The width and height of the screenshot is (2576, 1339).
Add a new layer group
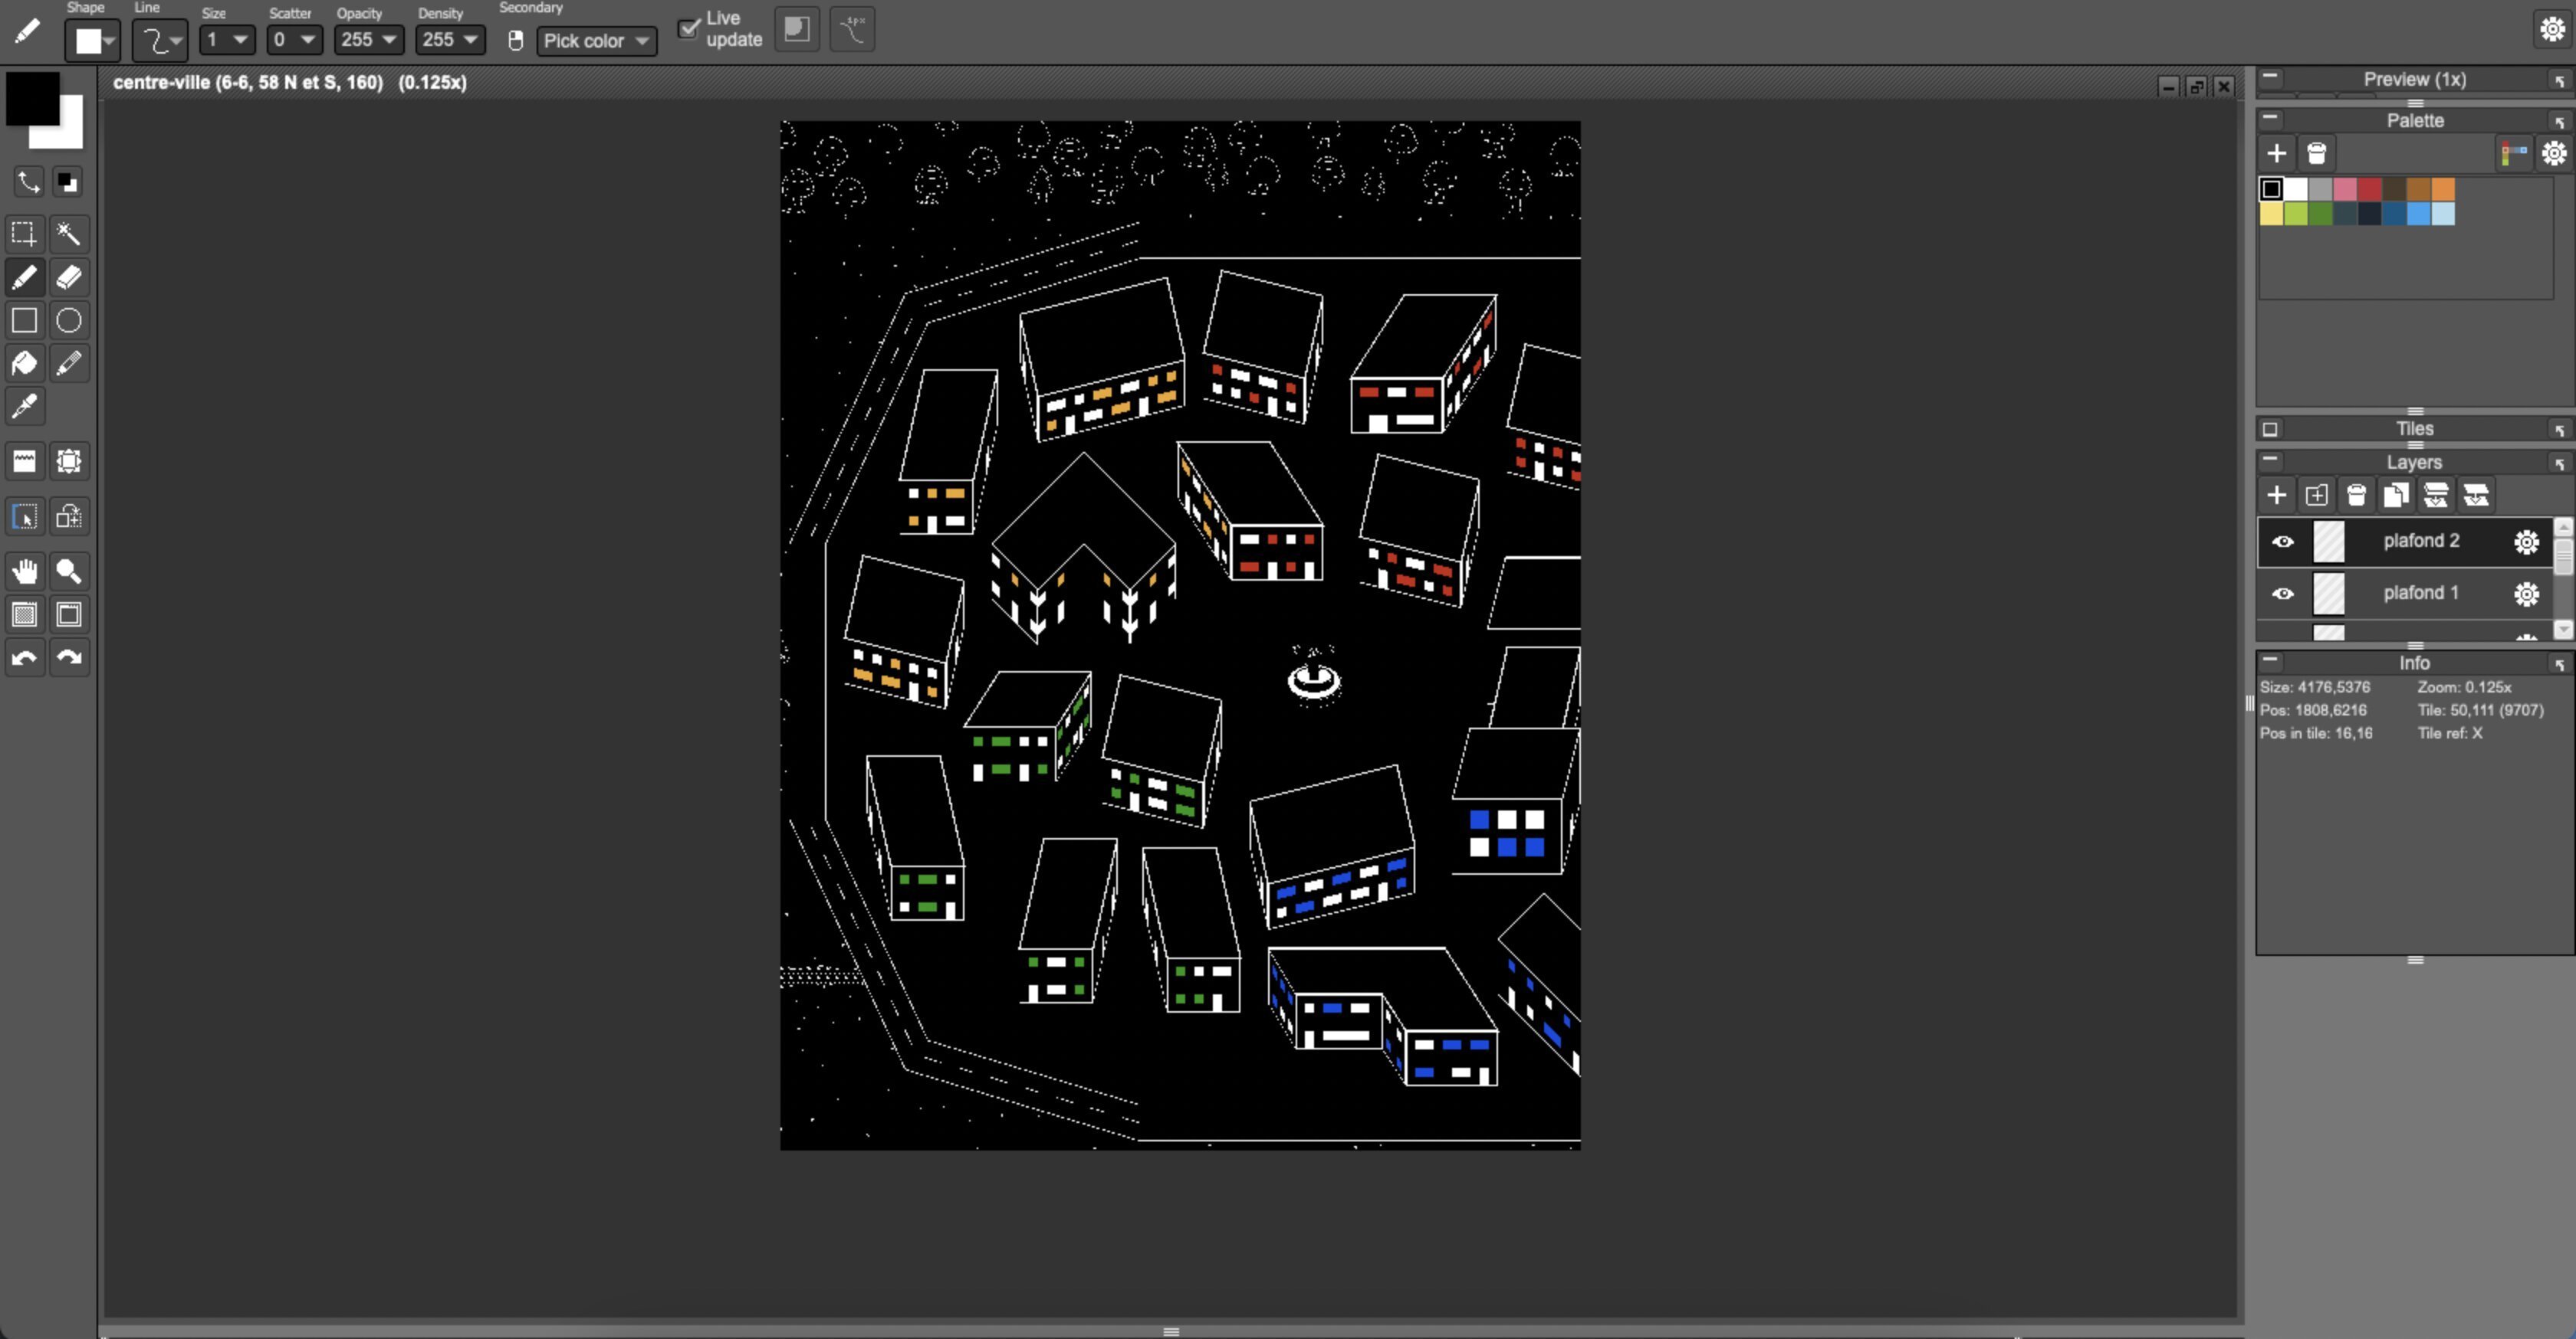tap(2317, 496)
